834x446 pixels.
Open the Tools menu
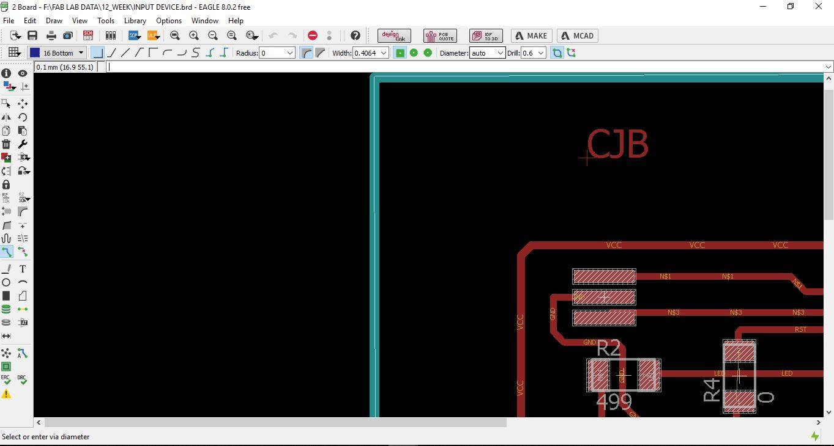click(x=106, y=21)
